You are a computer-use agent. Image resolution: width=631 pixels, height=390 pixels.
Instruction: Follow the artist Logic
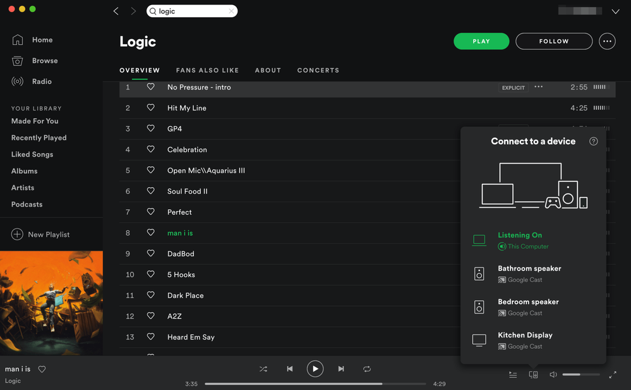tap(554, 41)
